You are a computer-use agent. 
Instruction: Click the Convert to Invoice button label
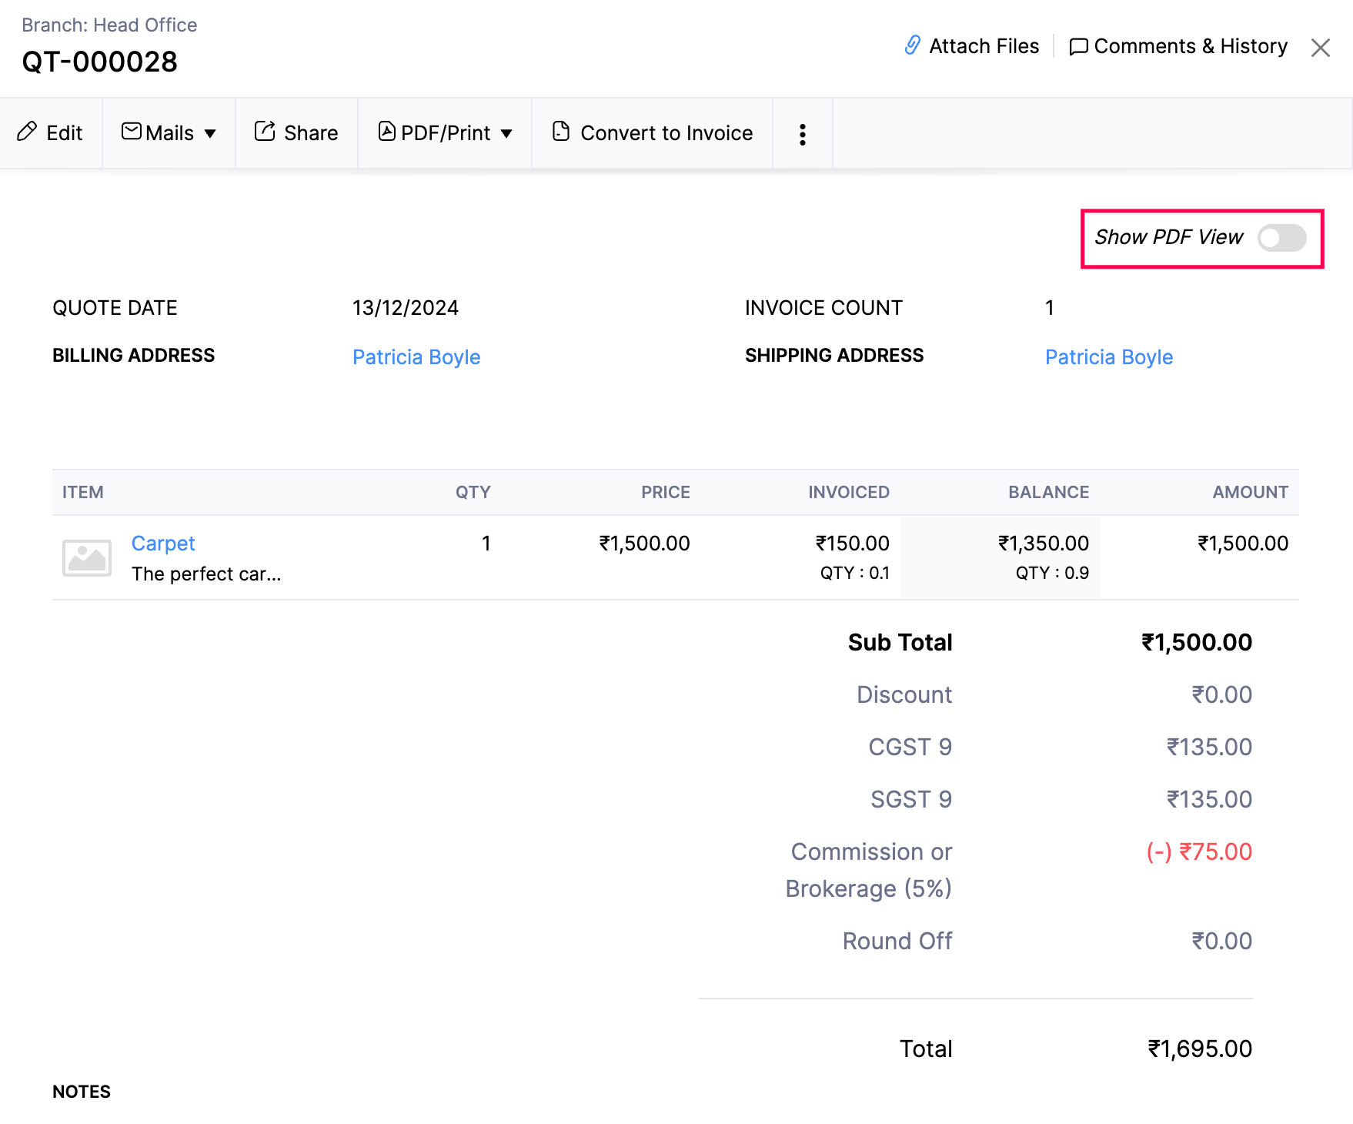coord(666,133)
